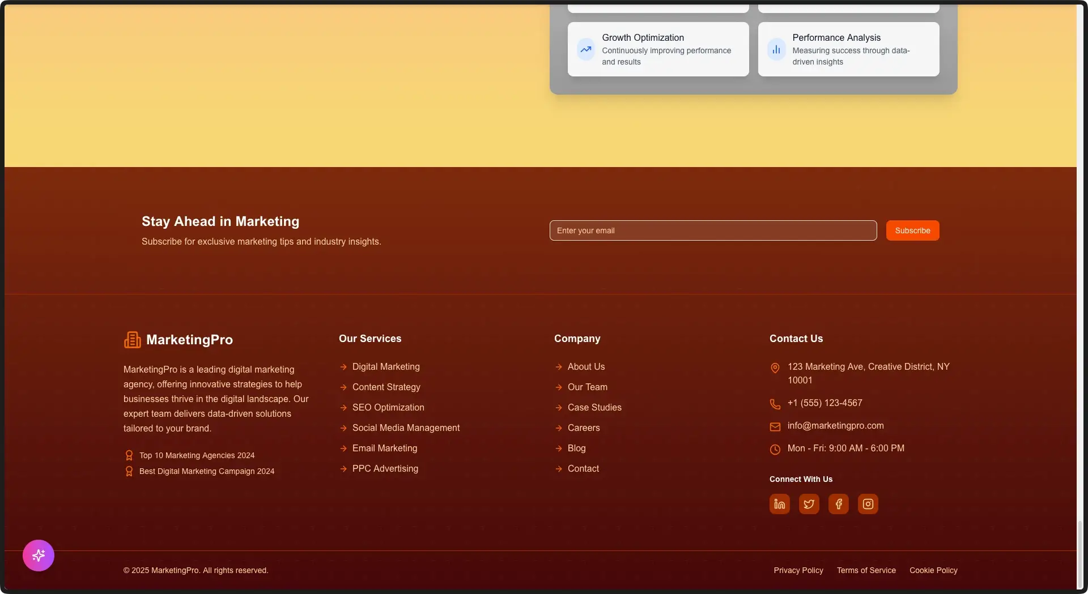Open the Privacy Policy link

tap(798, 570)
